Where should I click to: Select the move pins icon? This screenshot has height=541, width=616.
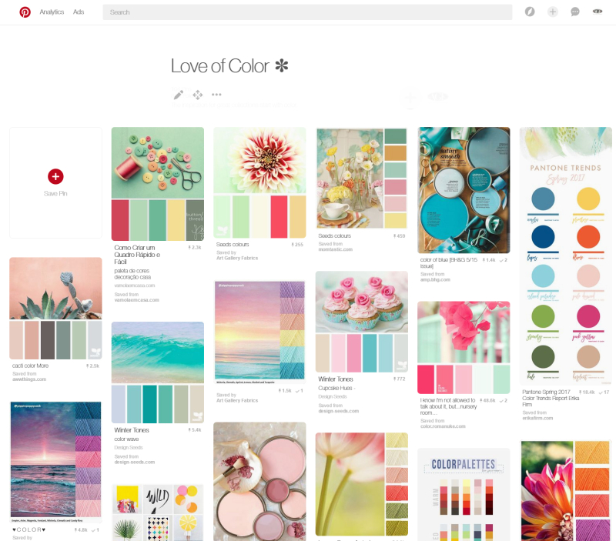coord(196,95)
